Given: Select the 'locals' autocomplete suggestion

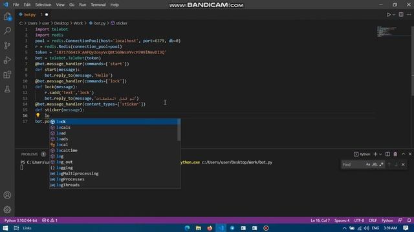Looking at the screenshot, I should click(114, 128).
